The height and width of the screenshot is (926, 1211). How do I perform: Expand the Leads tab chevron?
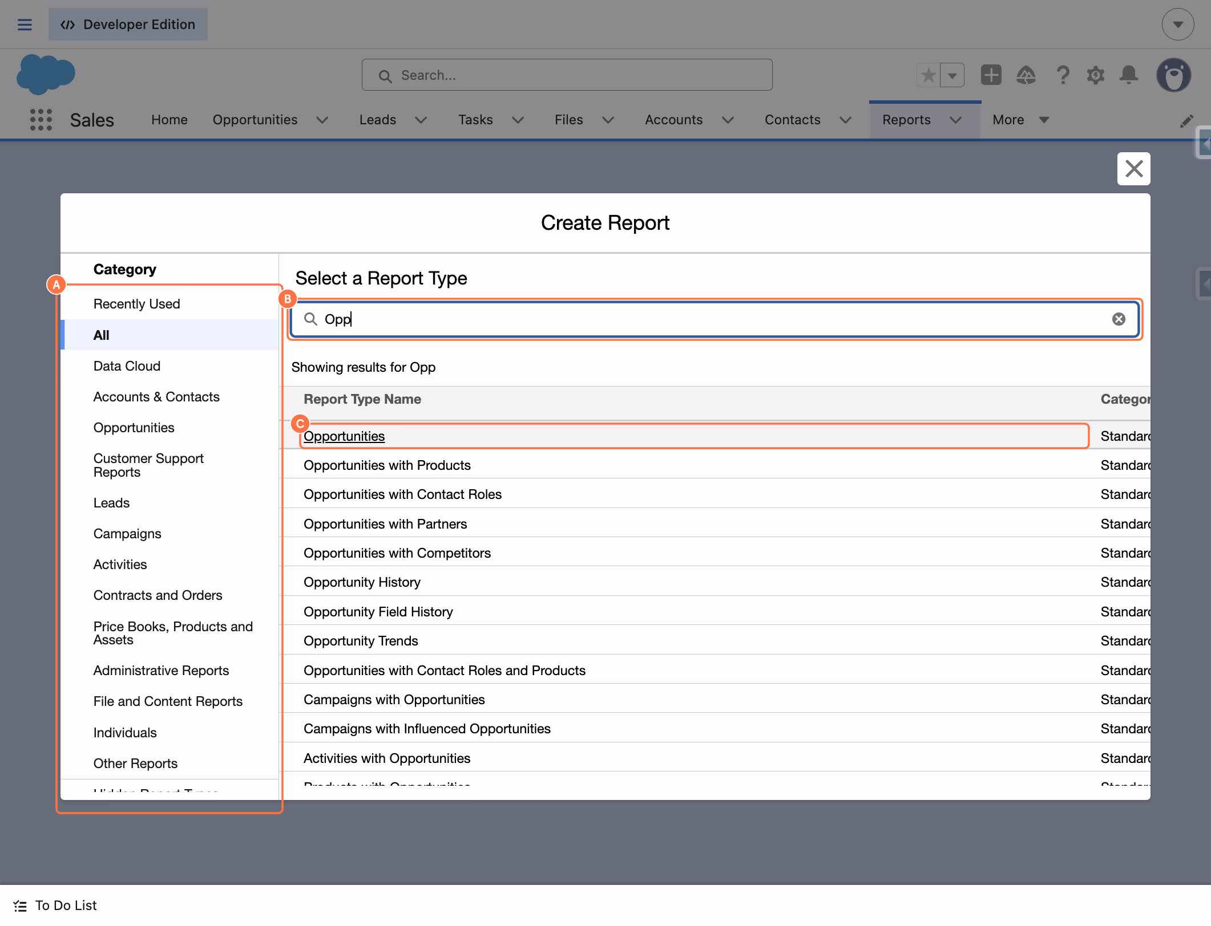(x=421, y=120)
